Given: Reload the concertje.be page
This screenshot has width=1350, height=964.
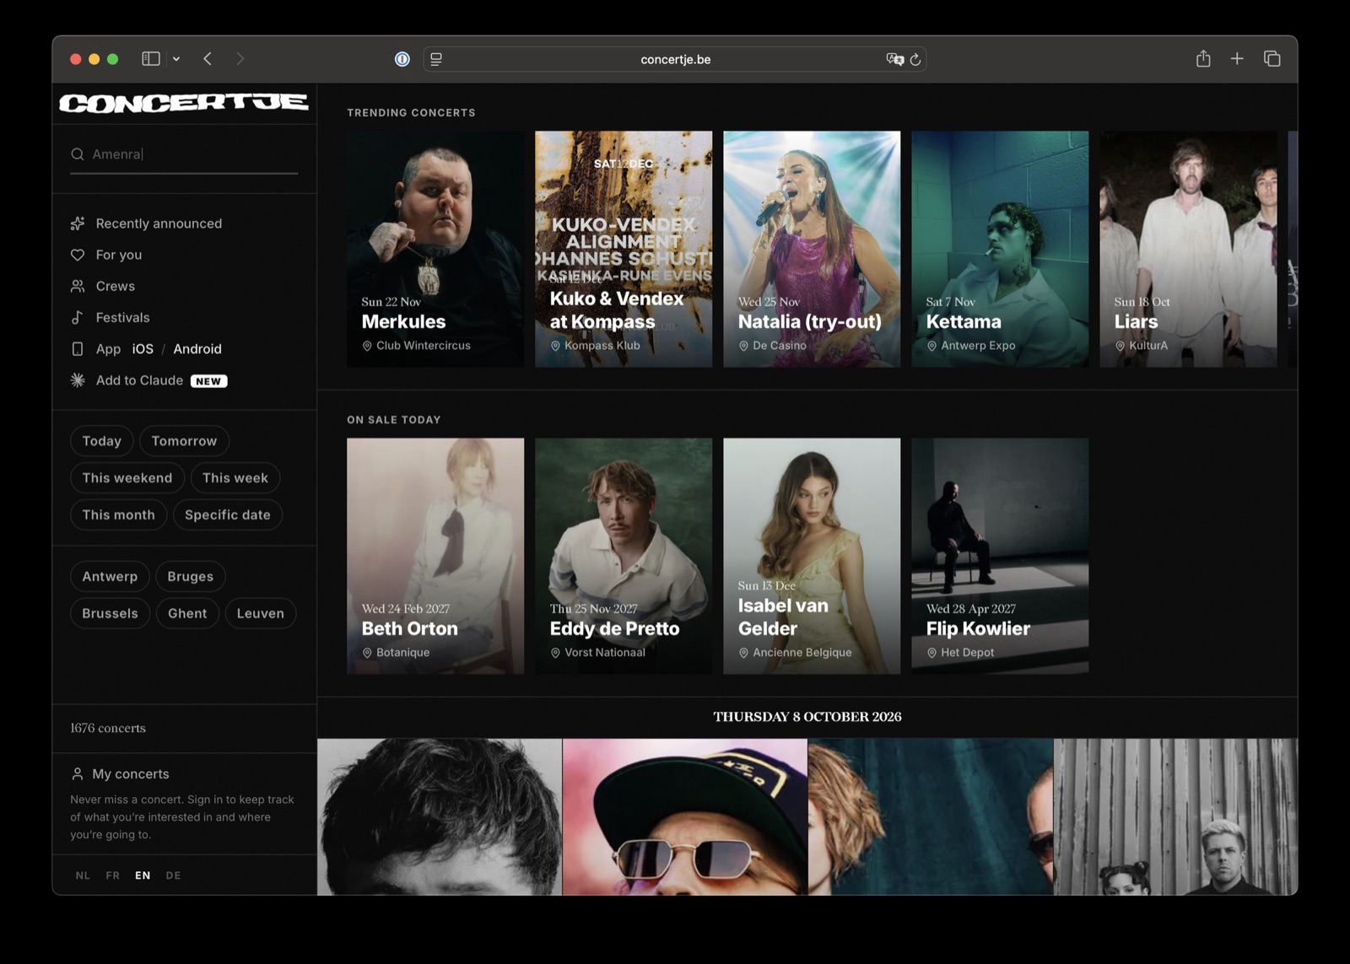Looking at the screenshot, I should tap(915, 59).
